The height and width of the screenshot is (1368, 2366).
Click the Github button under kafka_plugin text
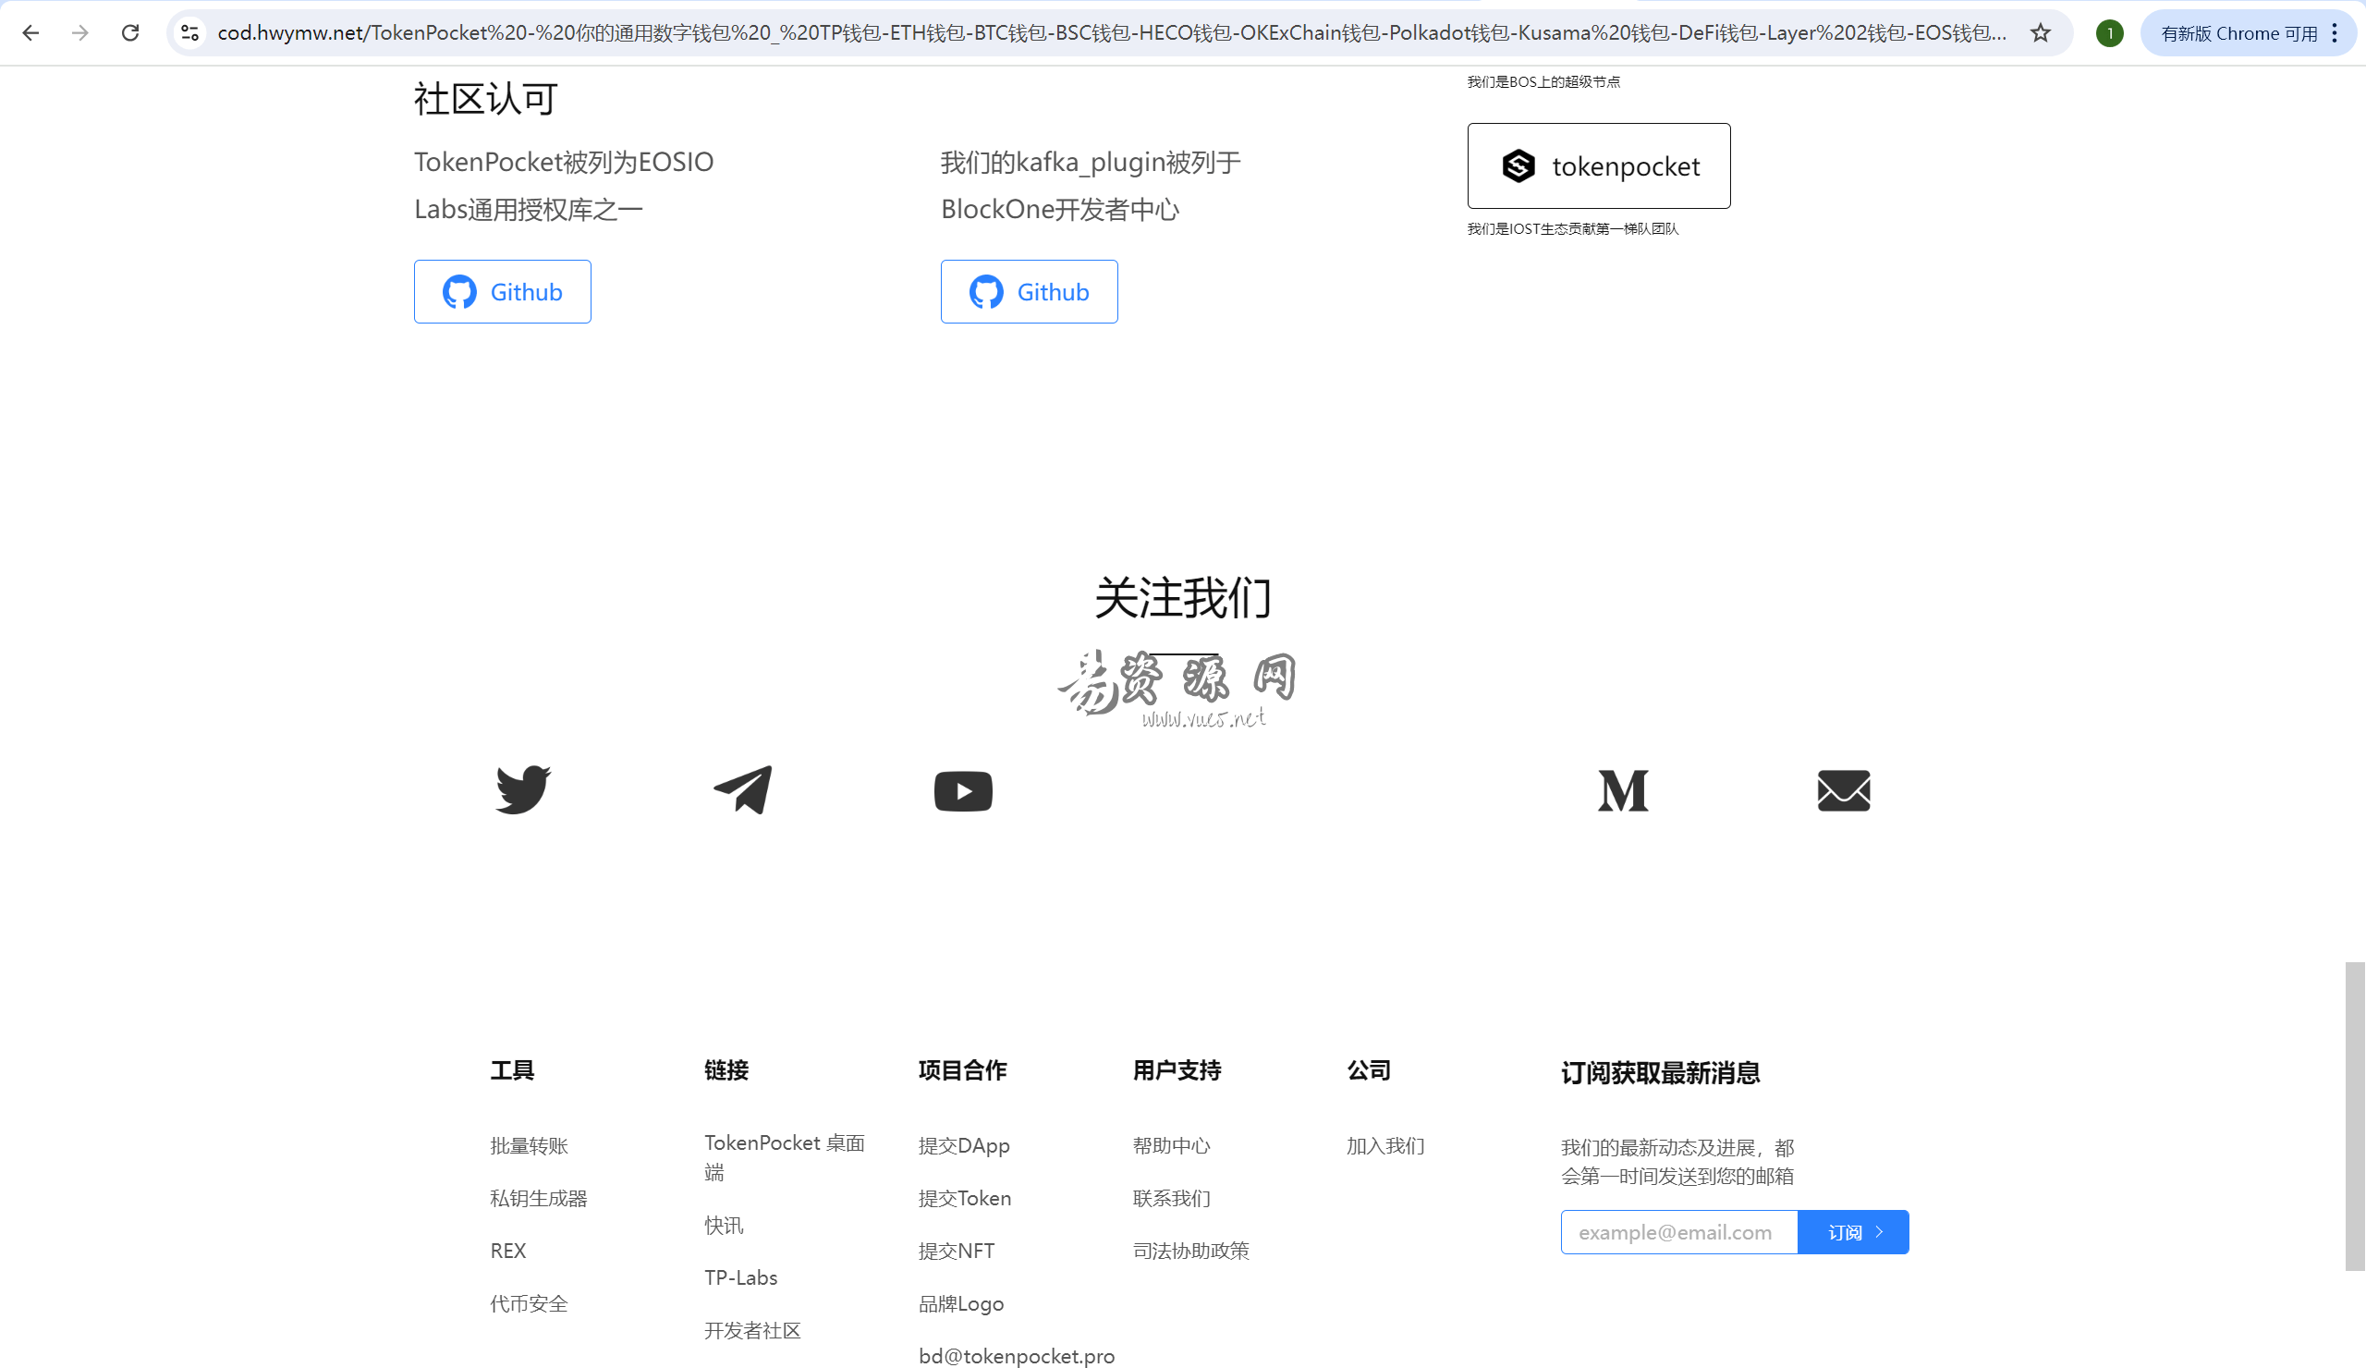click(1029, 292)
